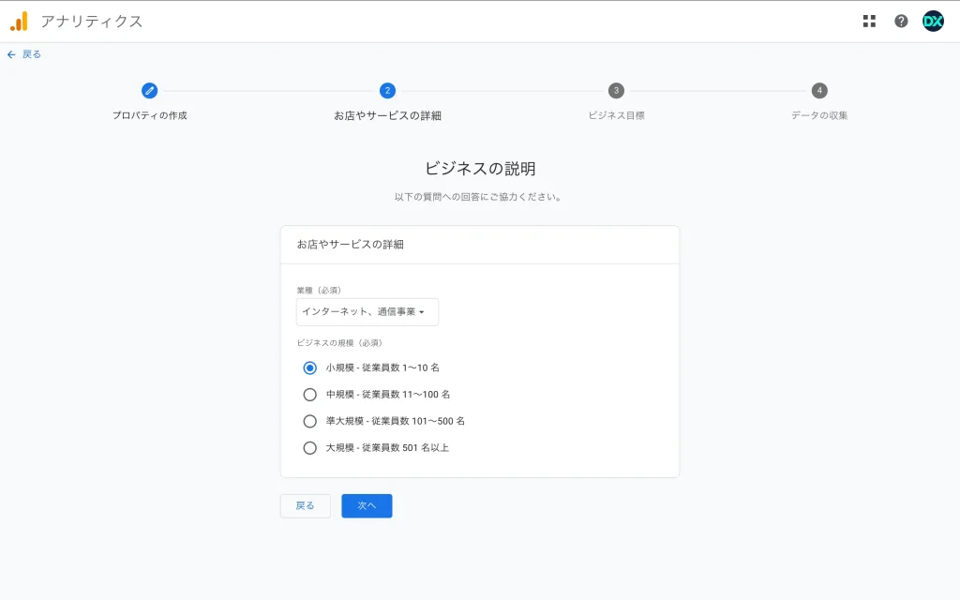960x600 pixels.
Task: Select 中規模 - 従業員数 11〜100 名 option
Action: click(x=310, y=395)
